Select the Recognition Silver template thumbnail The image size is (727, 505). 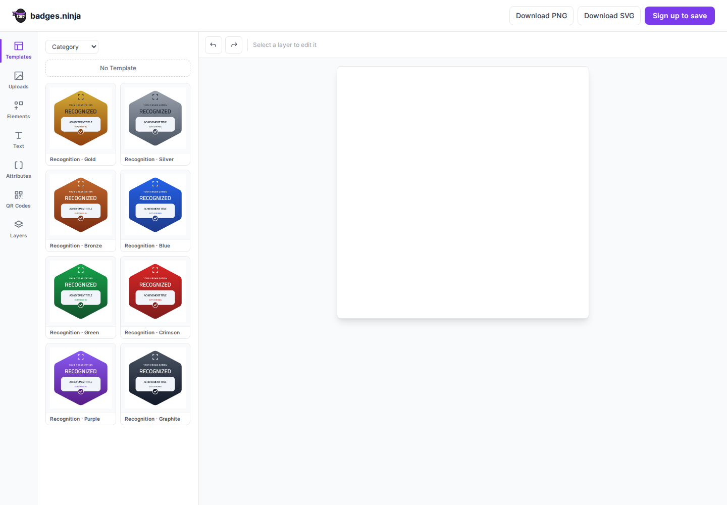tap(155, 118)
